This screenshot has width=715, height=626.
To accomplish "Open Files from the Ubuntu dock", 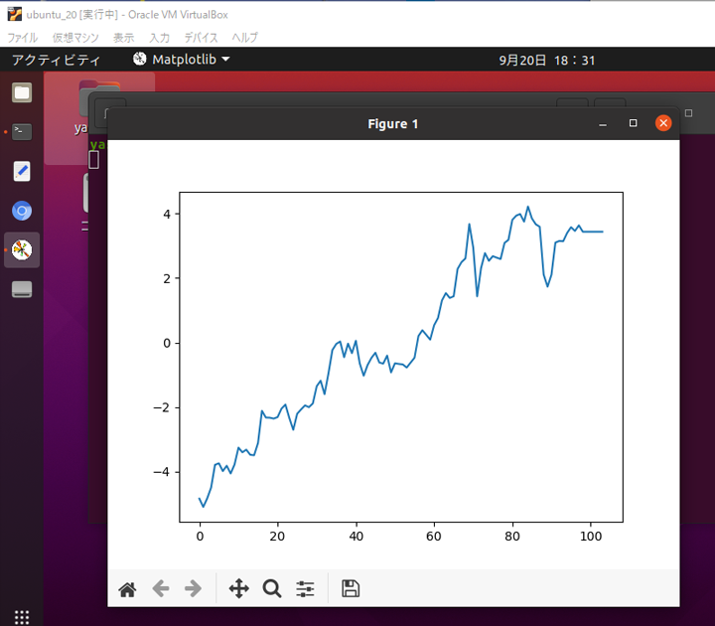I will click(22, 92).
